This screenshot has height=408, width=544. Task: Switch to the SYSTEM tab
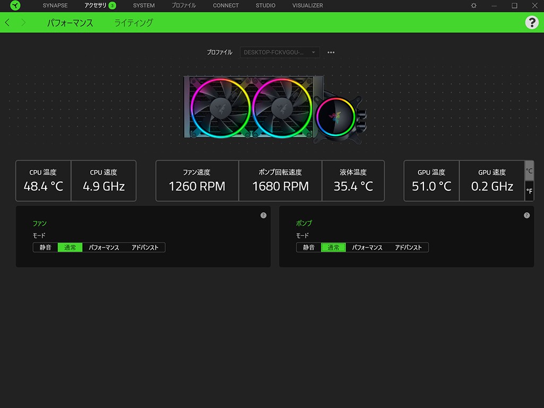(143, 6)
